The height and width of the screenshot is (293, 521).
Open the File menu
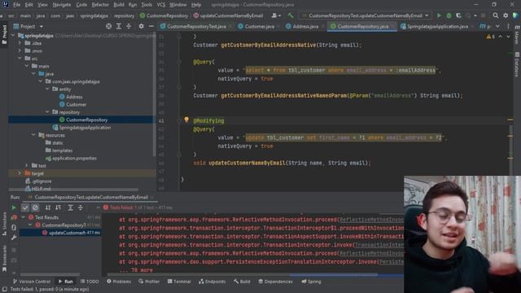point(16,5)
